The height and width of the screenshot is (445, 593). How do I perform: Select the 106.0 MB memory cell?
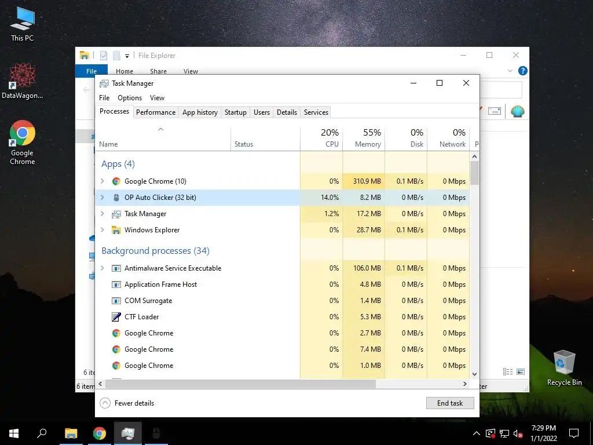pos(364,268)
